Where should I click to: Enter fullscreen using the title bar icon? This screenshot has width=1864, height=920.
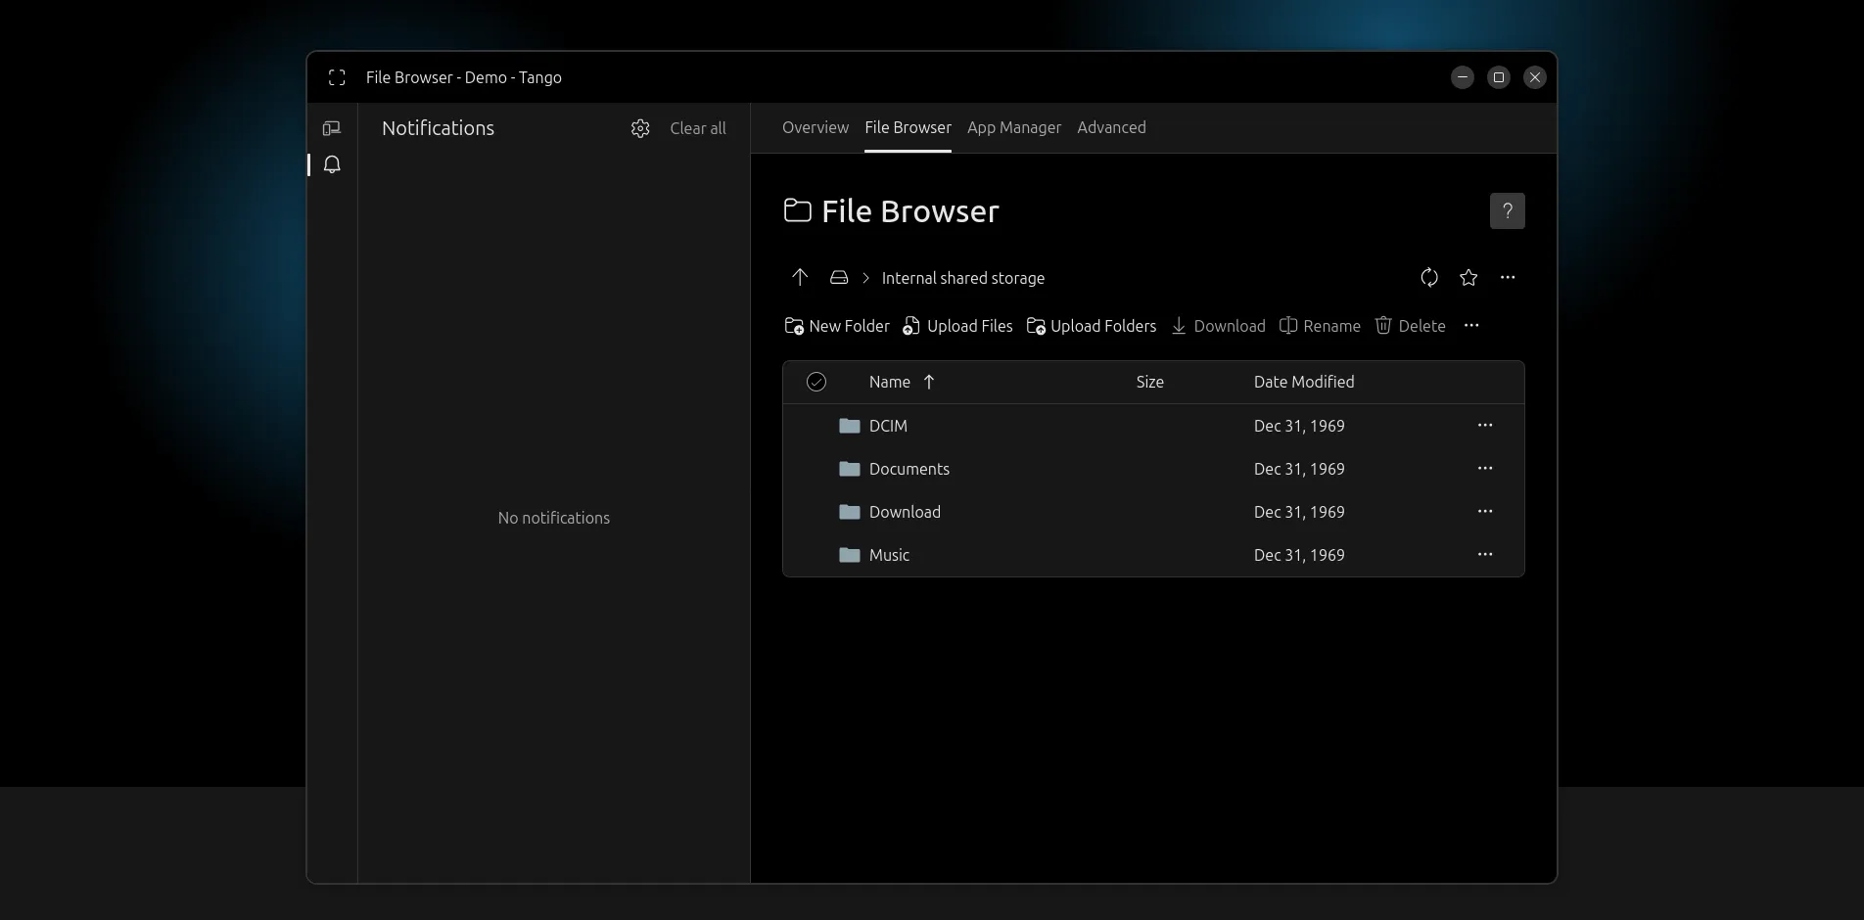(x=337, y=77)
